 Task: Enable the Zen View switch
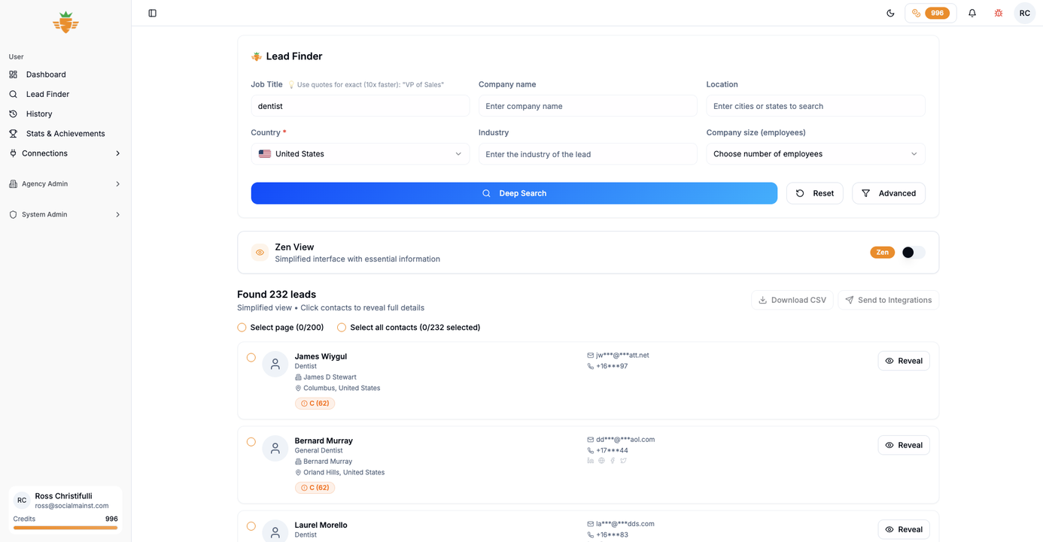pyautogui.click(x=913, y=252)
